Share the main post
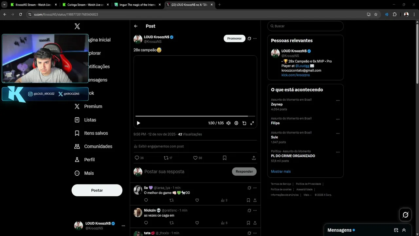 tap(254, 158)
